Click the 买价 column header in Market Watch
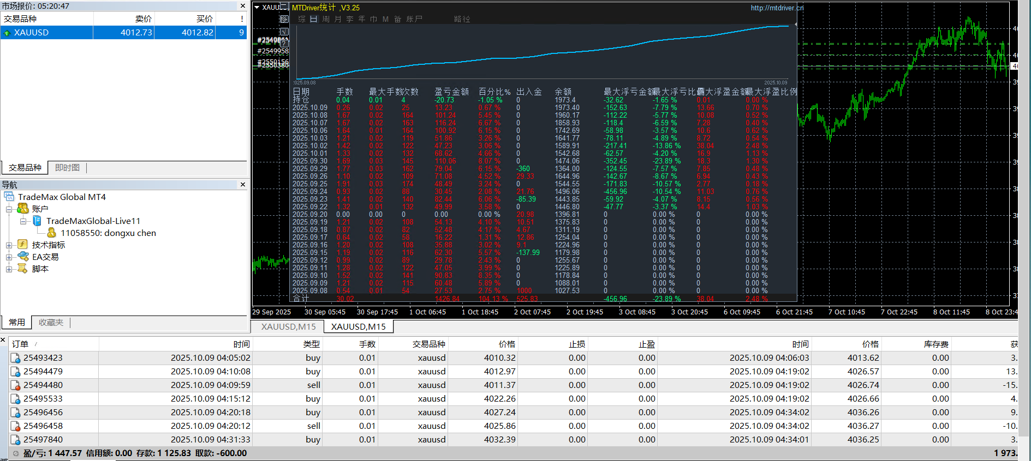The image size is (1031, 461). point(185,19)
